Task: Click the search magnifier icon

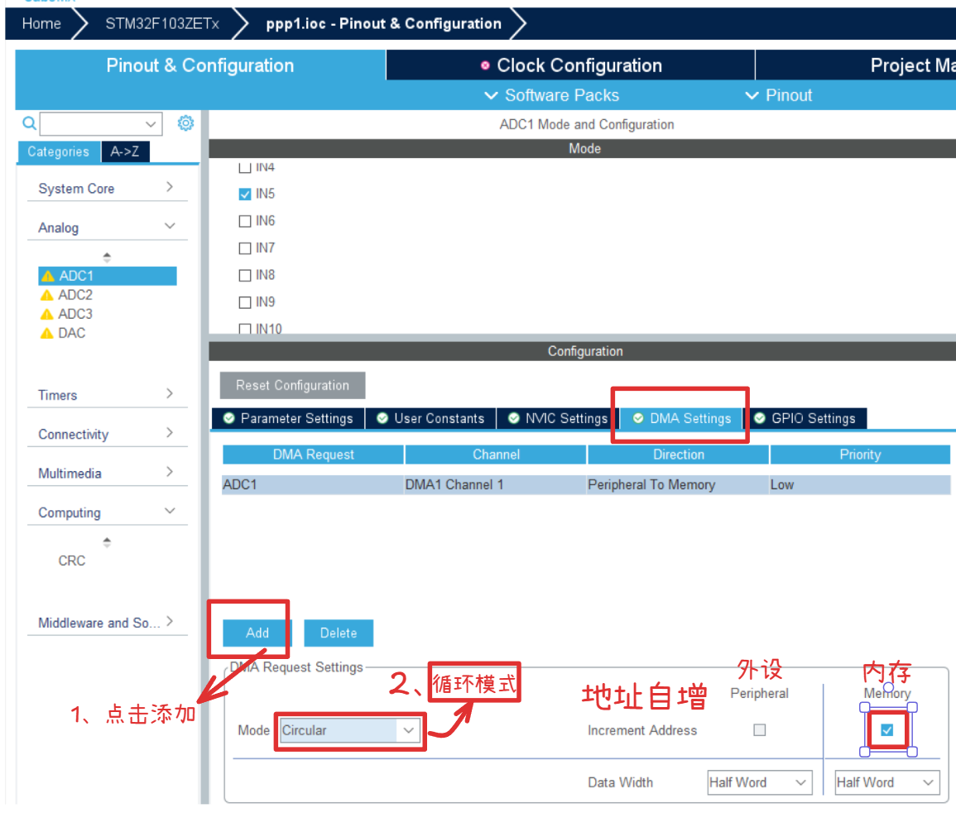Action: (x=29, y=123)
